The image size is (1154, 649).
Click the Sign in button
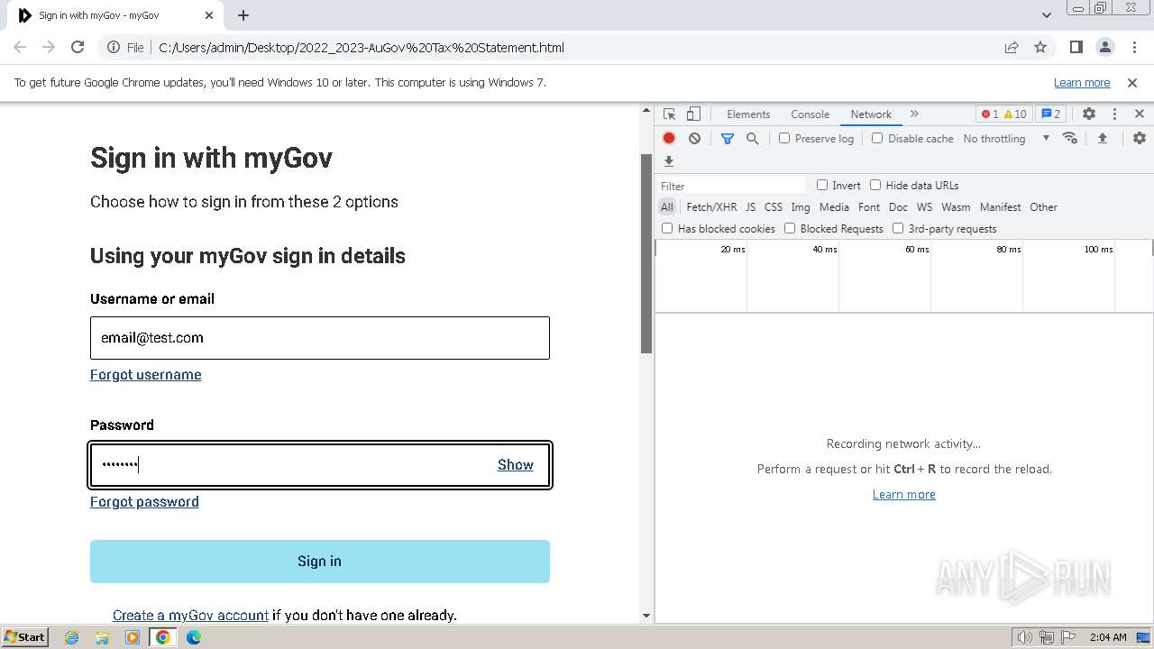(x=320, y=562)
